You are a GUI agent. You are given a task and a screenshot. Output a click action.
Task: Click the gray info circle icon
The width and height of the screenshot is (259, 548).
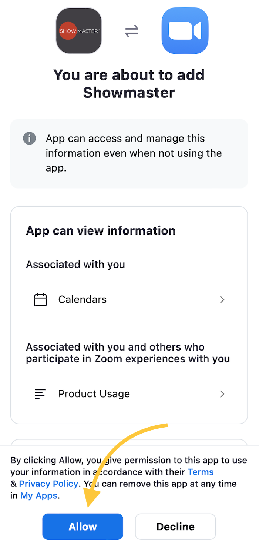(x=30, y=139)
